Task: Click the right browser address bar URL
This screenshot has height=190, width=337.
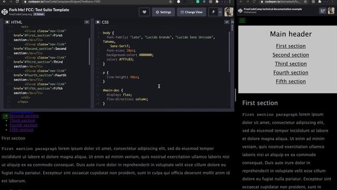Action: click(282, 2)
